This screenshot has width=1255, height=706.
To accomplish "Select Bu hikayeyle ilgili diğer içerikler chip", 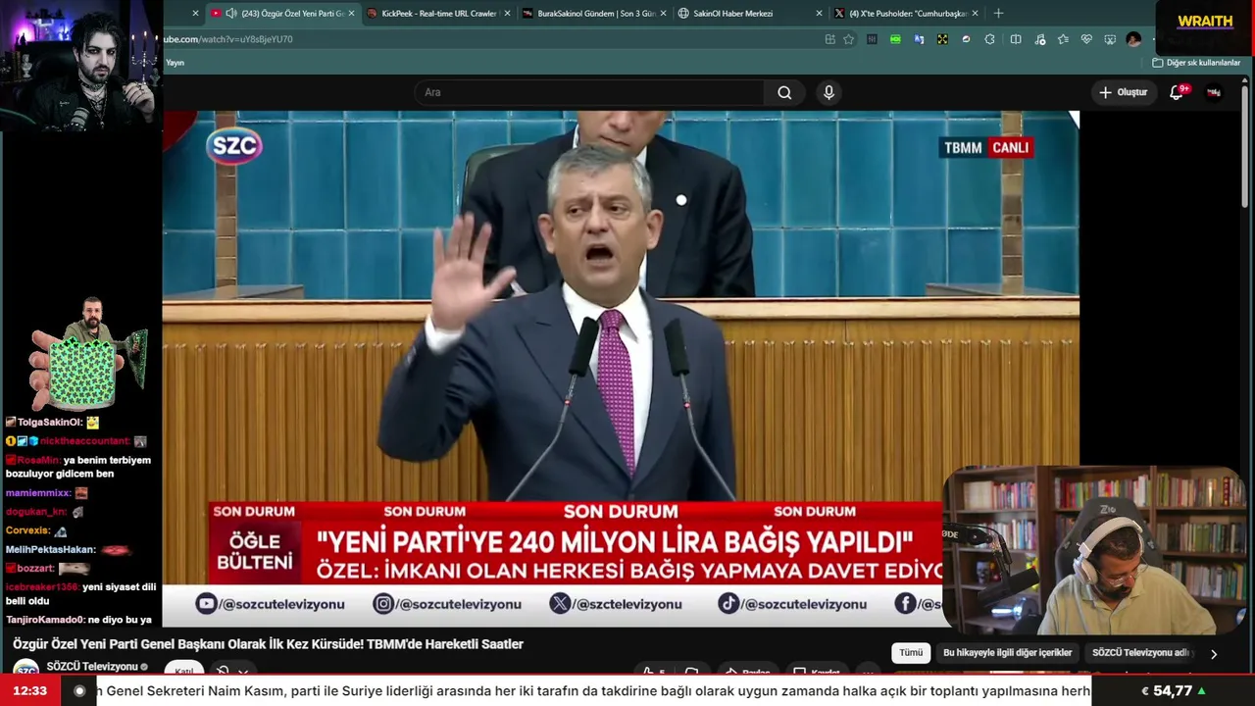I will point(1007,653).
